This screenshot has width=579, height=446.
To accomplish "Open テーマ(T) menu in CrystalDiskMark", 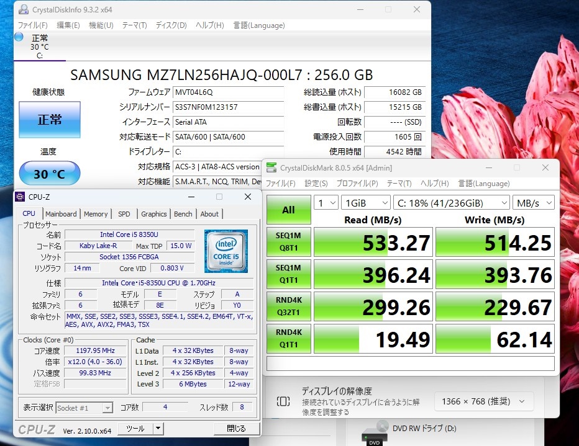I will point(399,184).
